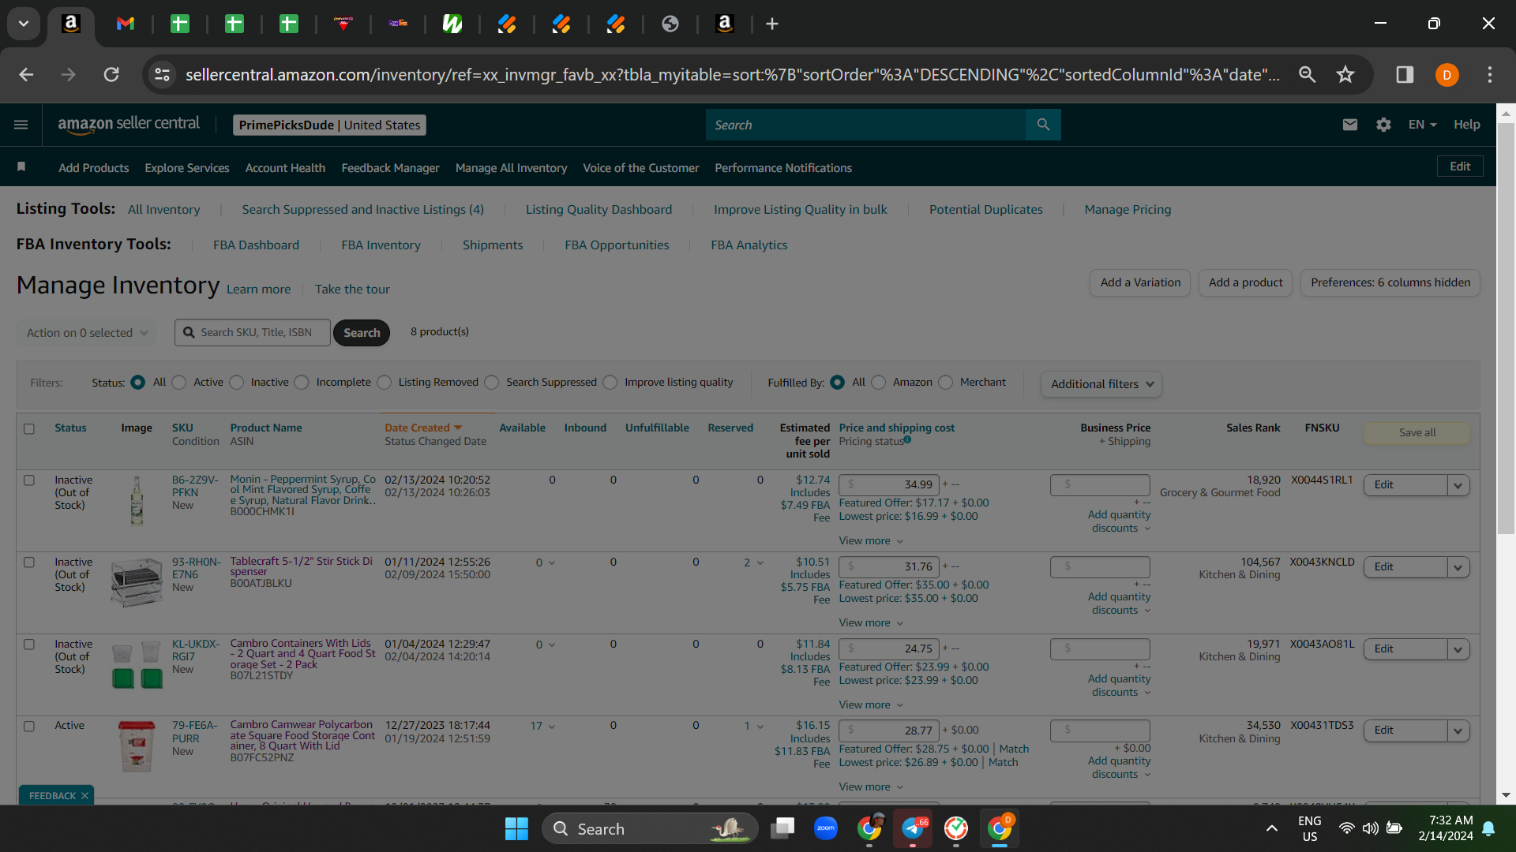
Task: Bookmark this page with the star icon
Action: [1345, 74]
